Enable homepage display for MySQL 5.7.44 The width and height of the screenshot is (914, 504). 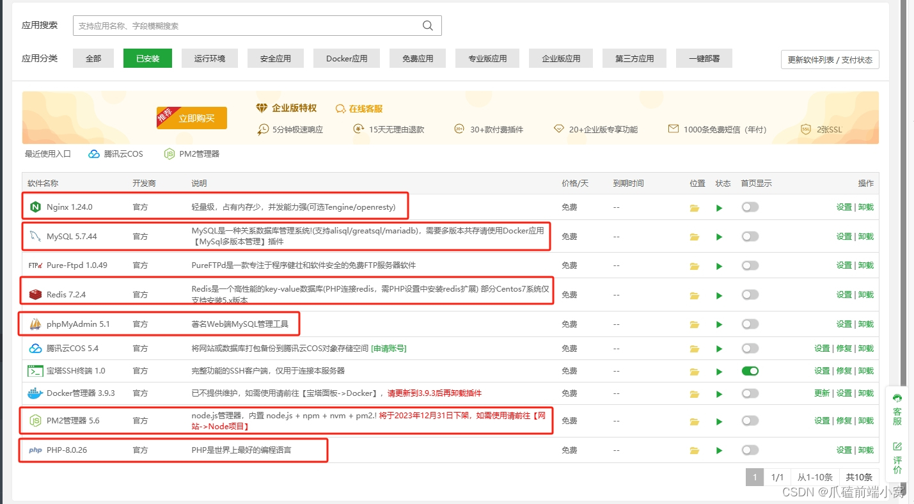pyautogui.click(x=750, y=236)
